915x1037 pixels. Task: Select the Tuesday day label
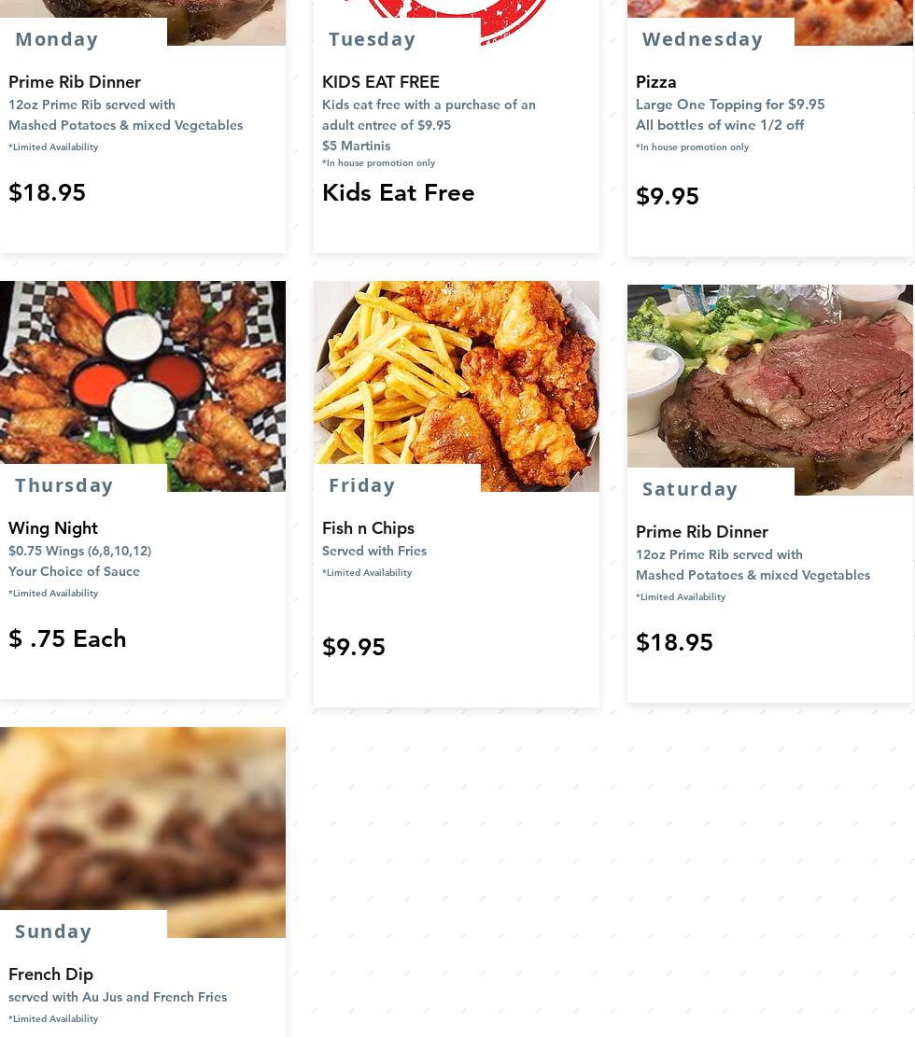click(x=372, y=39)
